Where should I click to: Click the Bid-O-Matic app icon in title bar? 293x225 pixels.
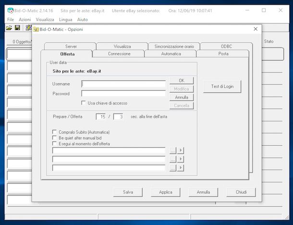11,11
